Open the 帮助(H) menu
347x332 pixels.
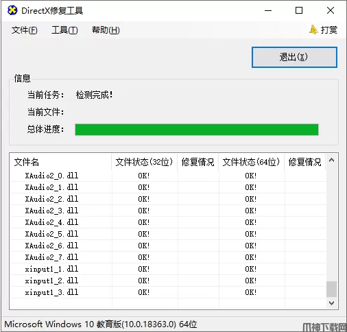click(106, 30)
